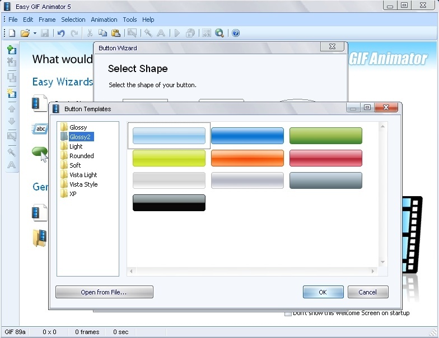Click the Save floppy disk icon
The width and height of the screenshot is (439, 338).
(x=45, y=33)
